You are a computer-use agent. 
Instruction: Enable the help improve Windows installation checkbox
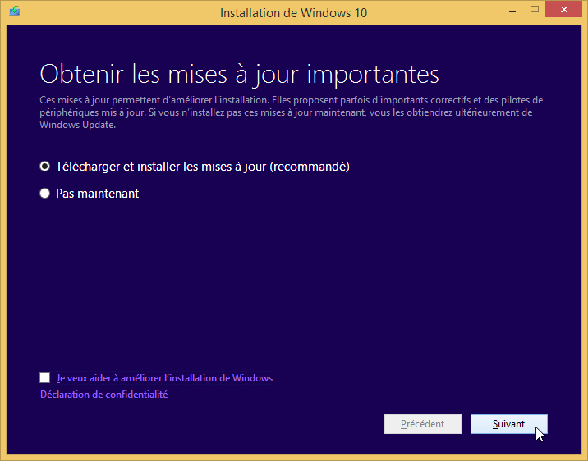45,377
